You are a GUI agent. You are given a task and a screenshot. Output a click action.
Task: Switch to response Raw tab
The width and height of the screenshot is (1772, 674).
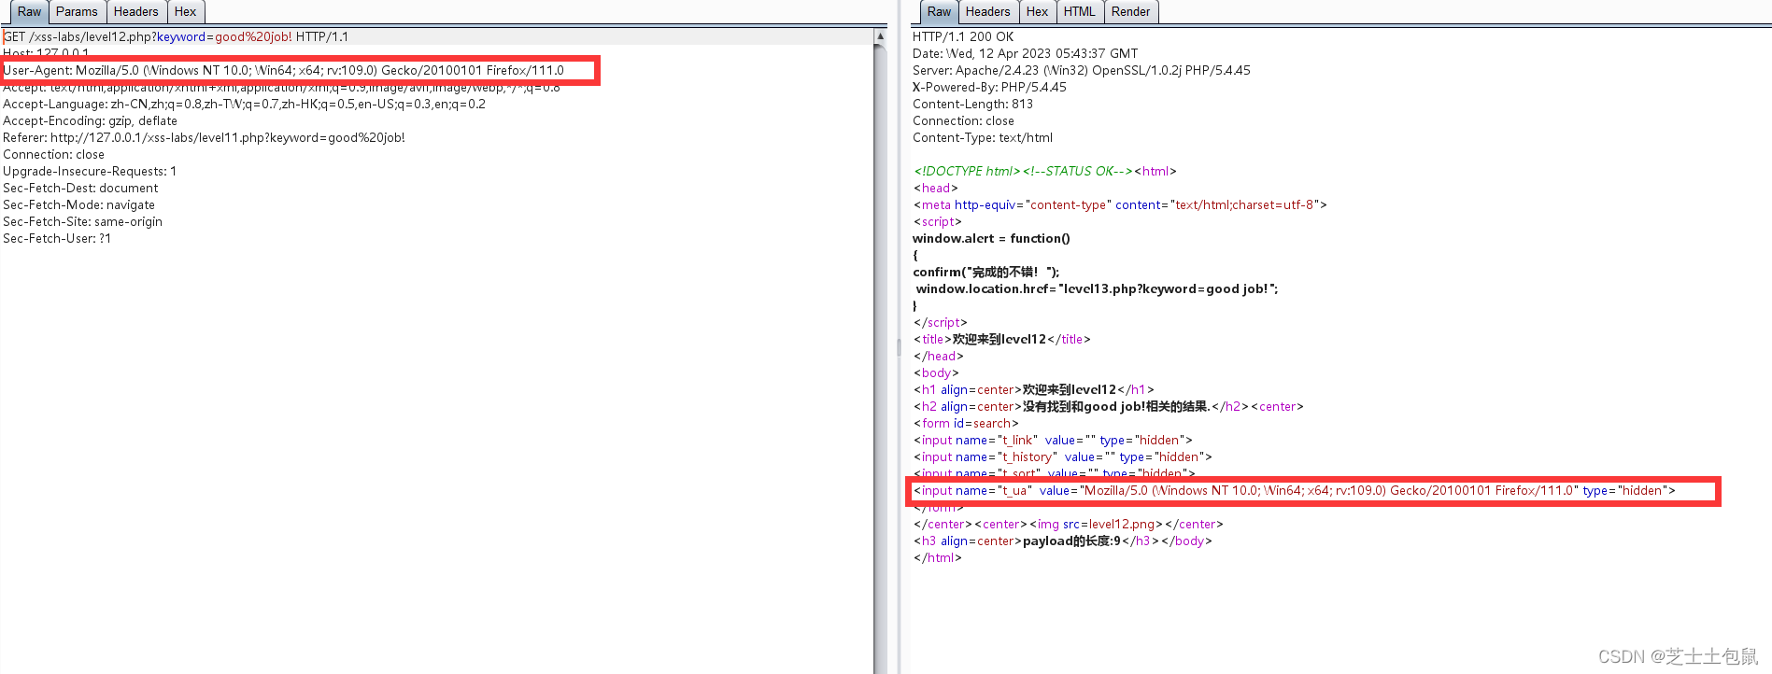939,12
